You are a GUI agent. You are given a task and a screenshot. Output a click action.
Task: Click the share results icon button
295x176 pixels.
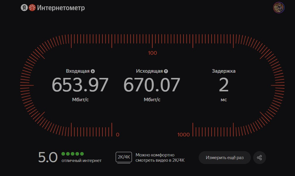pyautogui.click(x=259, y=158)
